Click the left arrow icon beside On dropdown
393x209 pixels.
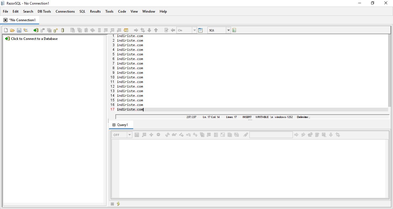tap(173, 30)
